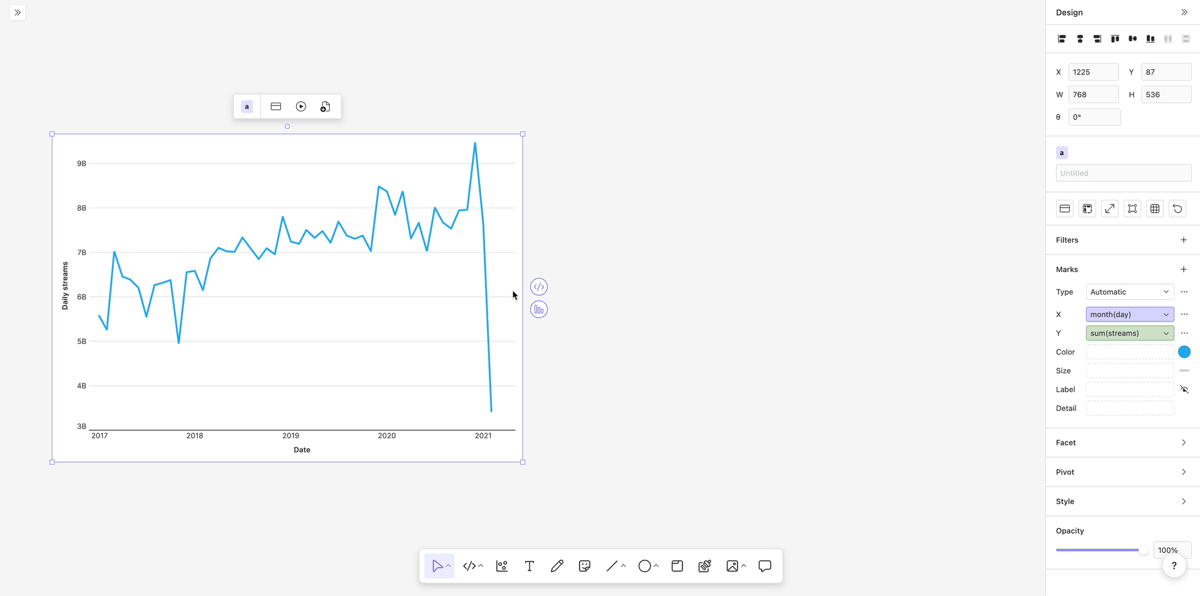Add a new filter
Viewport: 1200px width, 596px height.
[1184, 240]
